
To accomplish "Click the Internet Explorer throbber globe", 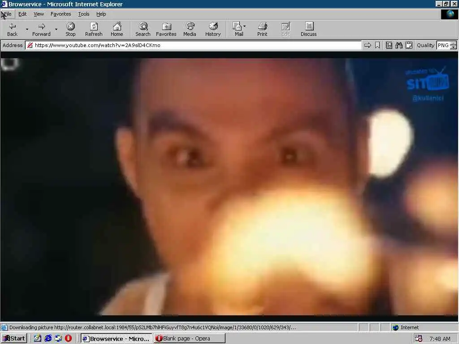I will pos(449,14).
